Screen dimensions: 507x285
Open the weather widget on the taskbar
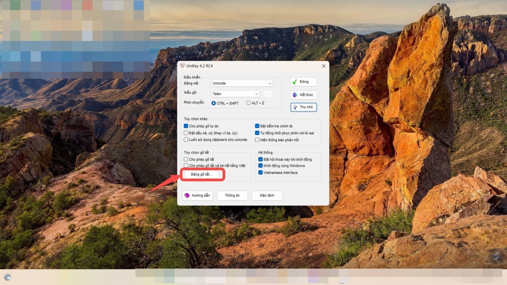[x=8, y=277]
